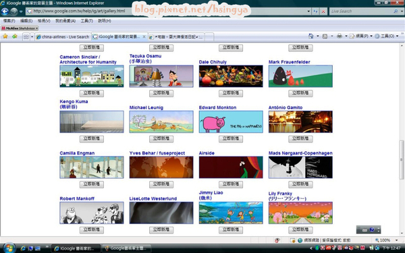This screenshot has width=405, height=253.
Task: Click the Live Search input box
Action: [361, 11]
